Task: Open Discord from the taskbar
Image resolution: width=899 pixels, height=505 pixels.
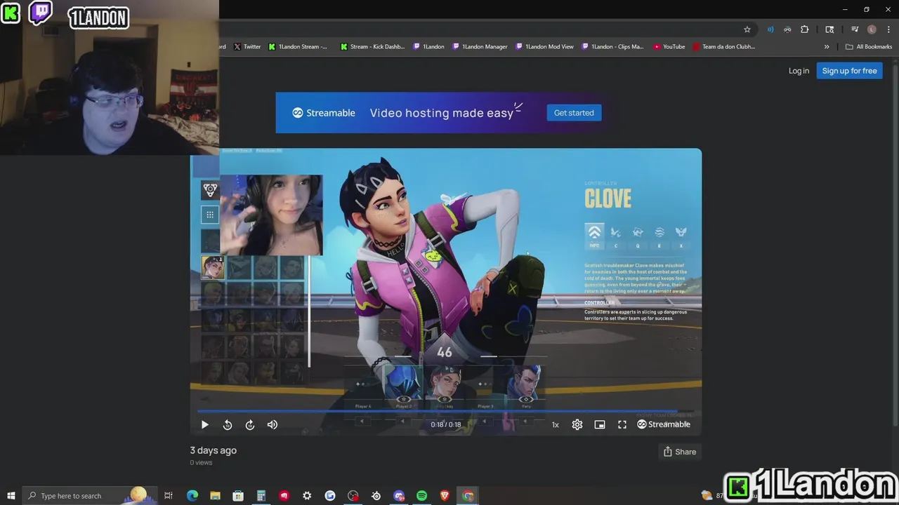Action: click(399, 496)
